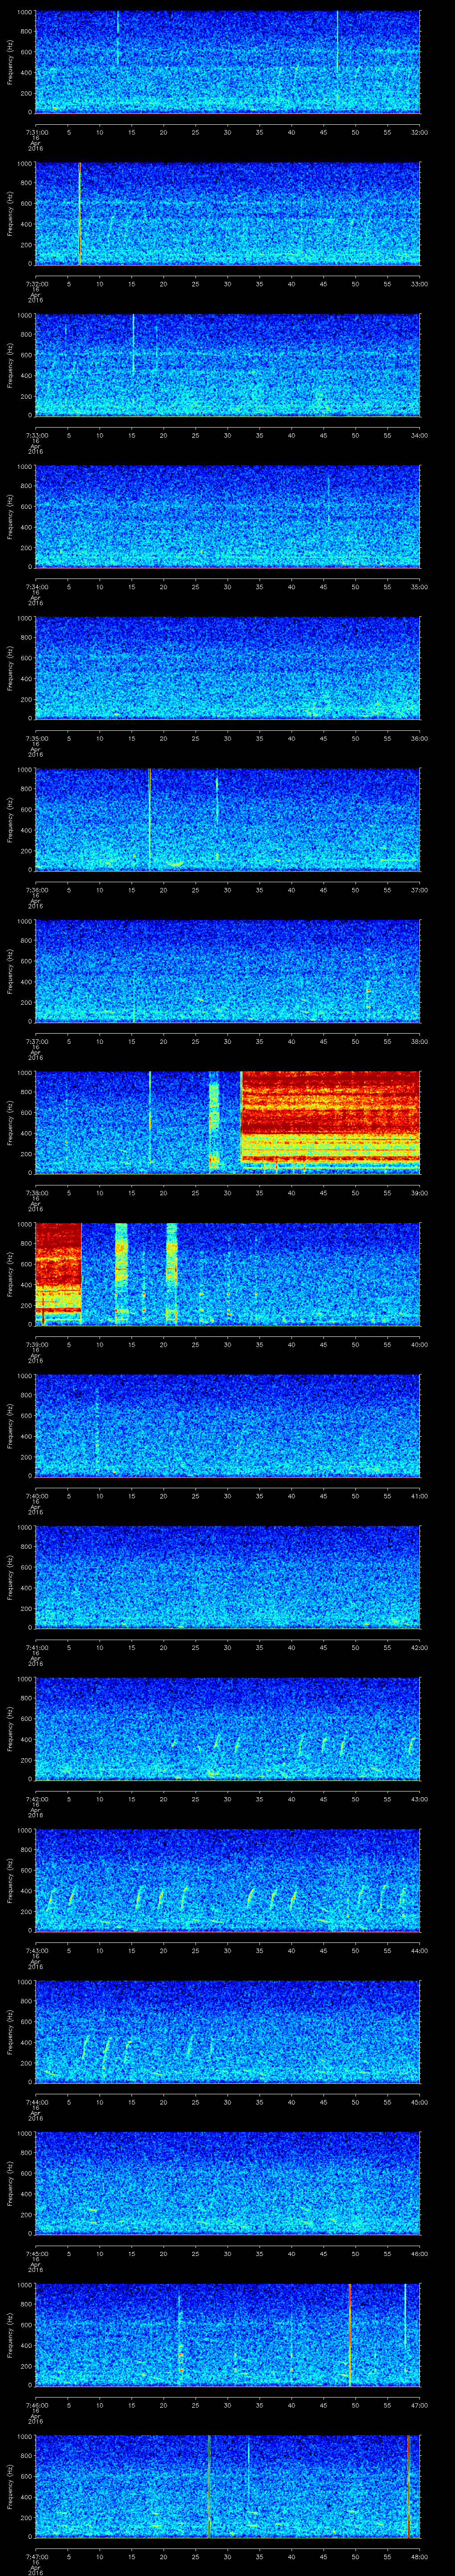Click the 42:00 end time label
Image resolution: width=455 pixels, height=2576 pixels.
[x=419, y=1647]
